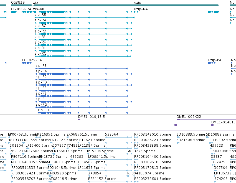
Task: Click EST label RP003164400.5prime
Action: [x=153, y=157]
